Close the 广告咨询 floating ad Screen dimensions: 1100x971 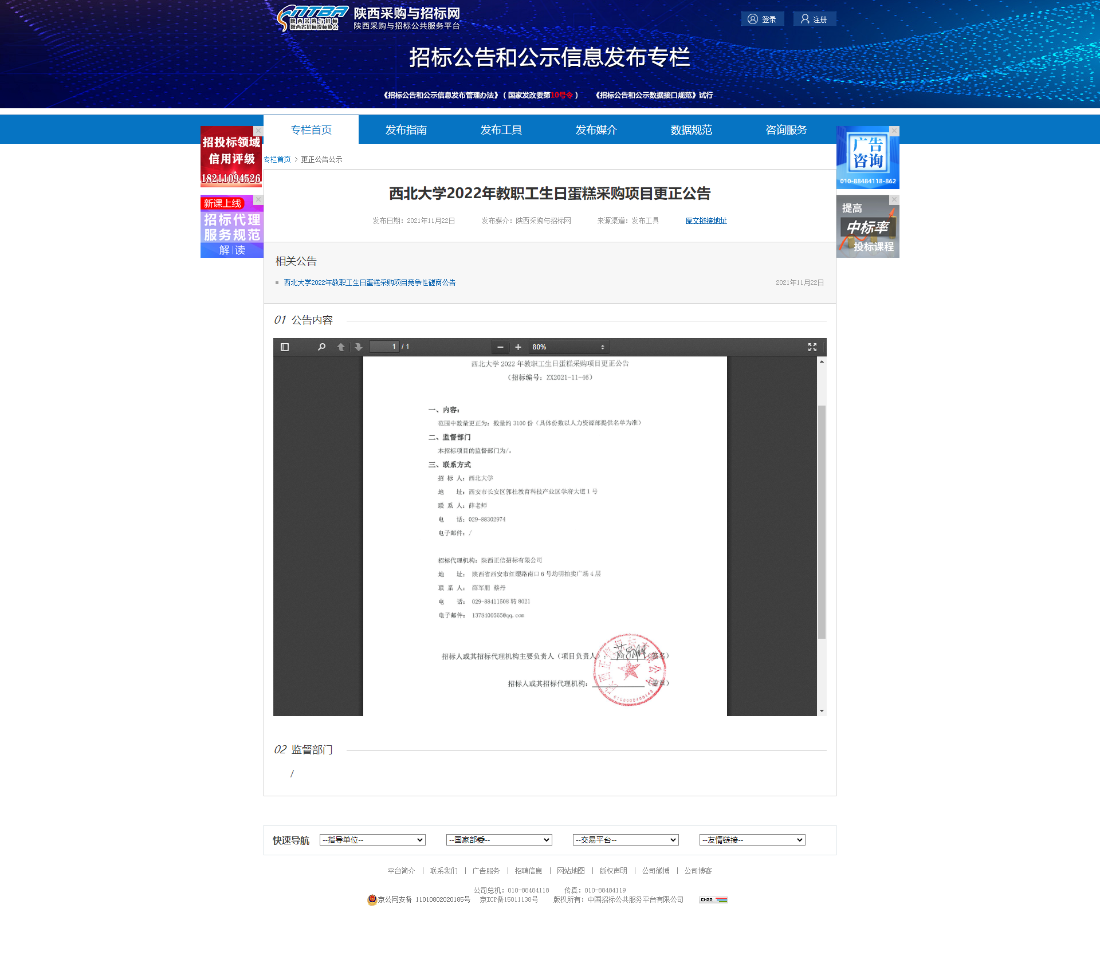(x=894, y=131)
